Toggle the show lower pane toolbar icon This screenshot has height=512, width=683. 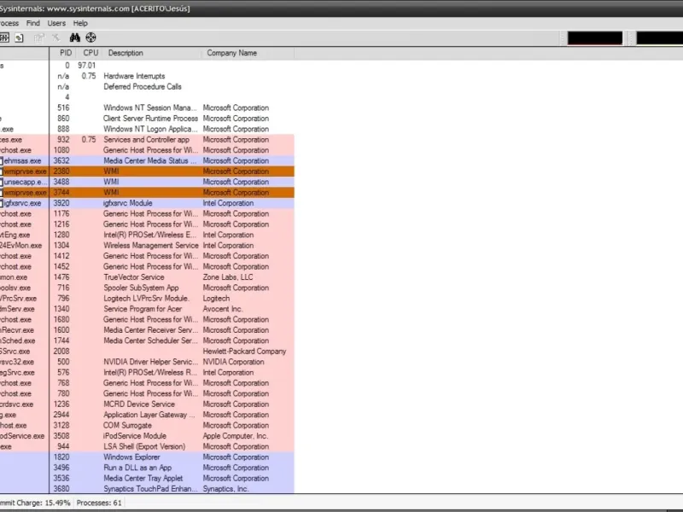point(5,38)
